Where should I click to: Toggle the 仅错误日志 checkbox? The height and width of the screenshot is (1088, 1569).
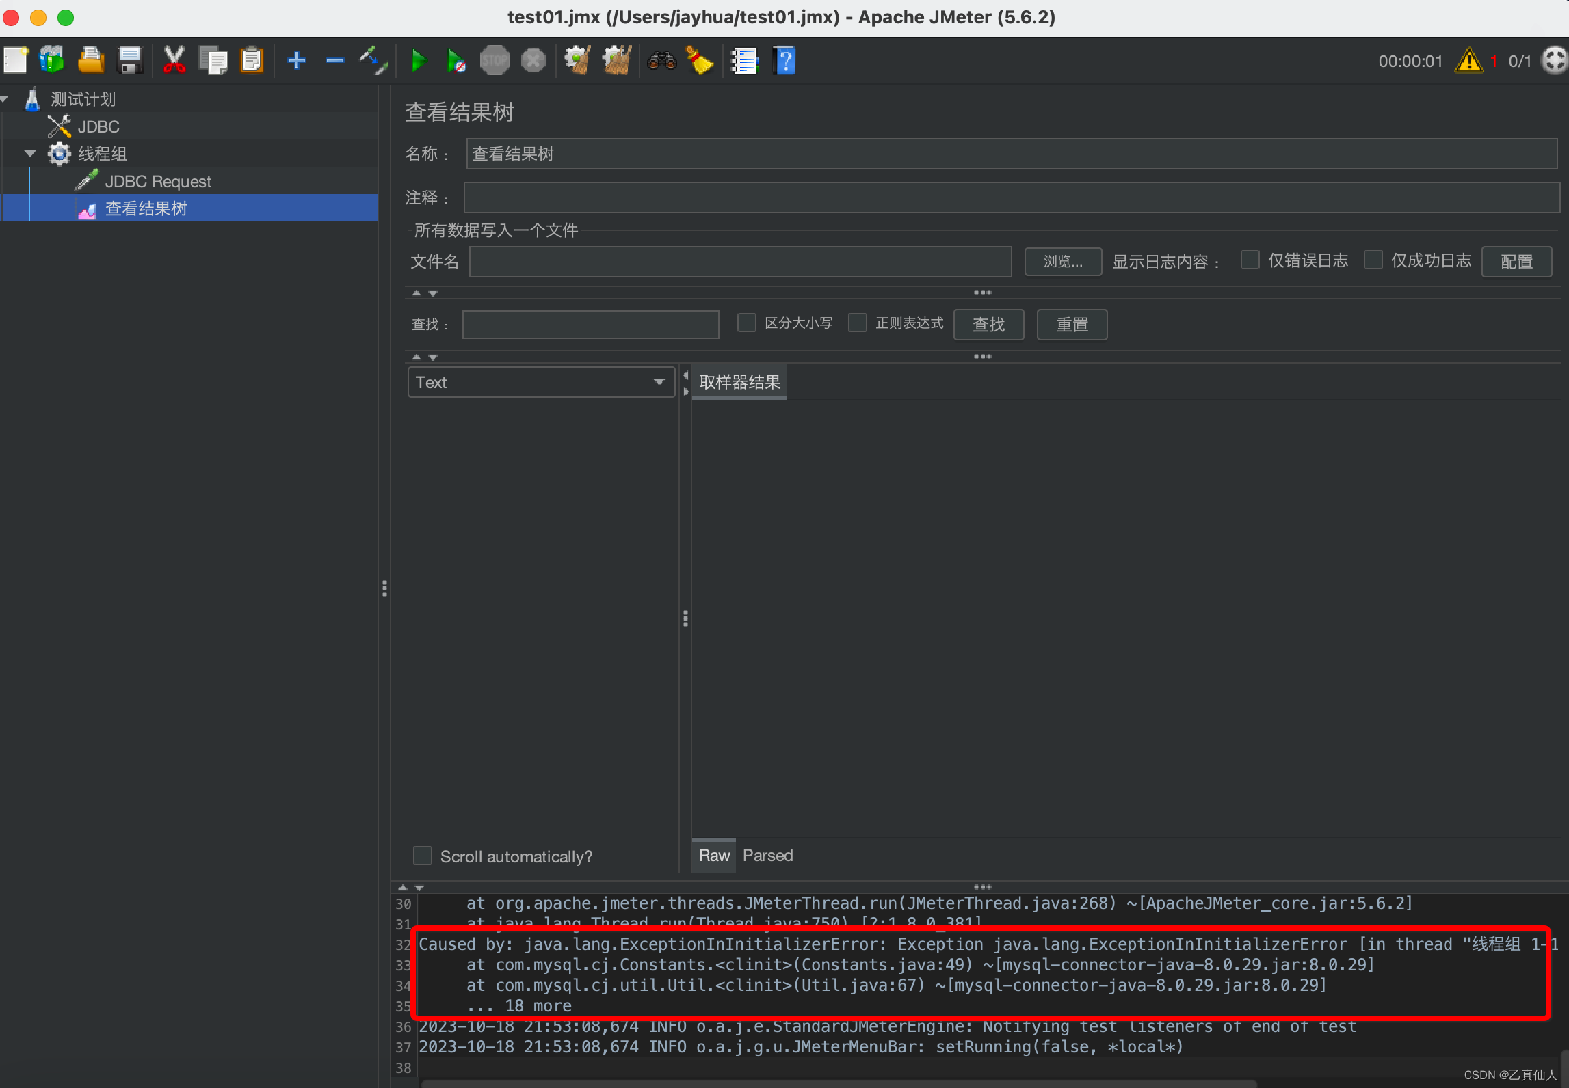point(1252,262)
